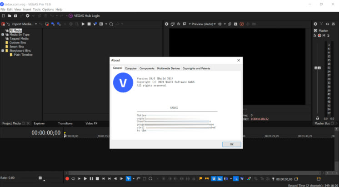Click the project properties gear icon
The height and width of the screenshot is (187, 340).
pos(27,16)
